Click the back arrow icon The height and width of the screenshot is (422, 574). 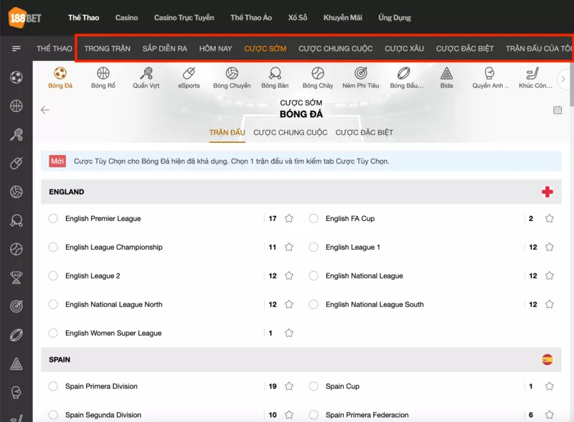pyautogui.click(x=45, y=110)
